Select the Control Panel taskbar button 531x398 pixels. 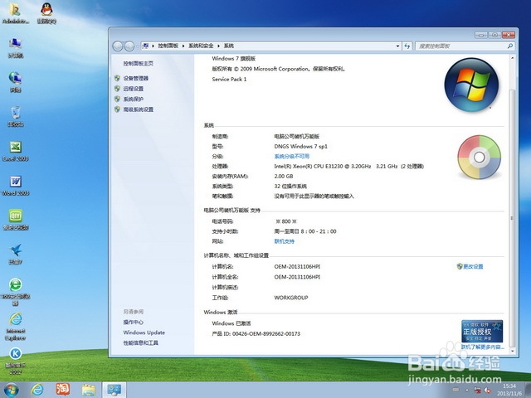(x=114, y=390)
